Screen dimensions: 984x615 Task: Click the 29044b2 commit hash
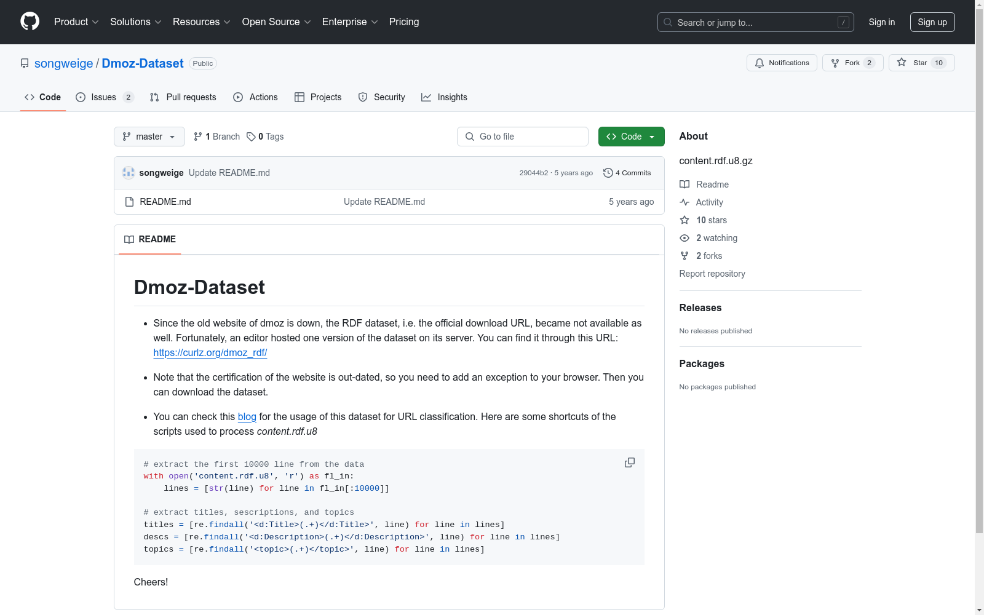tap(534, 173)
